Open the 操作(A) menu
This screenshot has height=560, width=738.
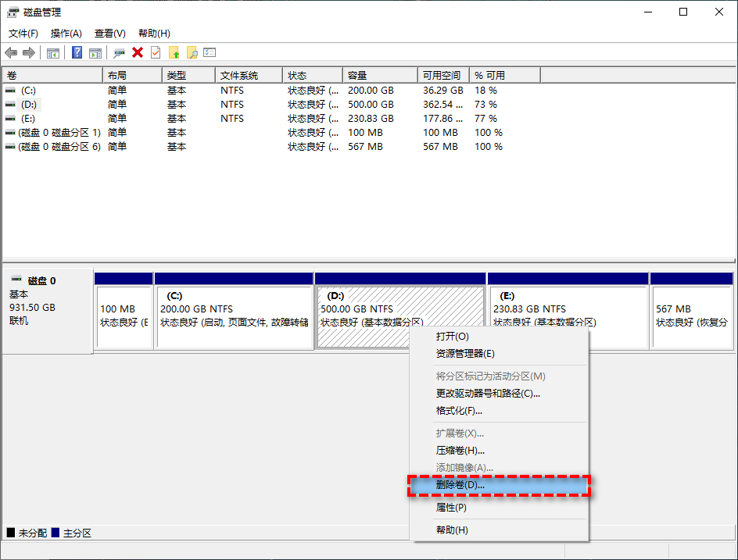[66, 34]
